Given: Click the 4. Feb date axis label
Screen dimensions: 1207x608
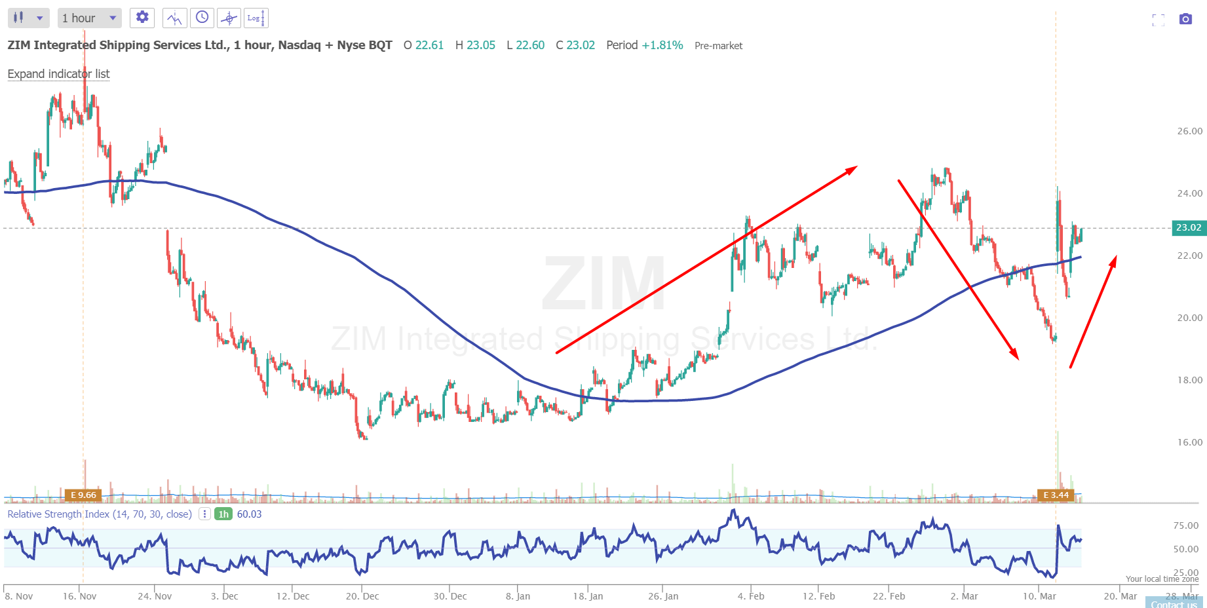Looking at the screenshot, I should [x=751, y=596].
